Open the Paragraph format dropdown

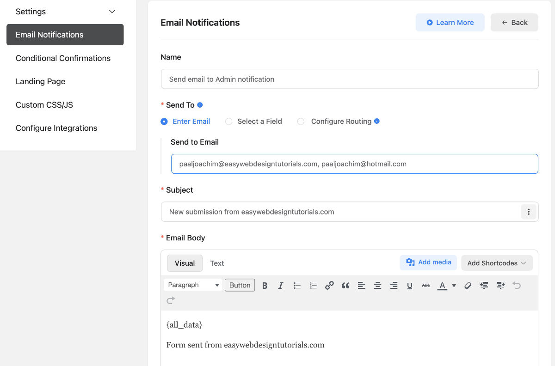click(x=193, y=285)
